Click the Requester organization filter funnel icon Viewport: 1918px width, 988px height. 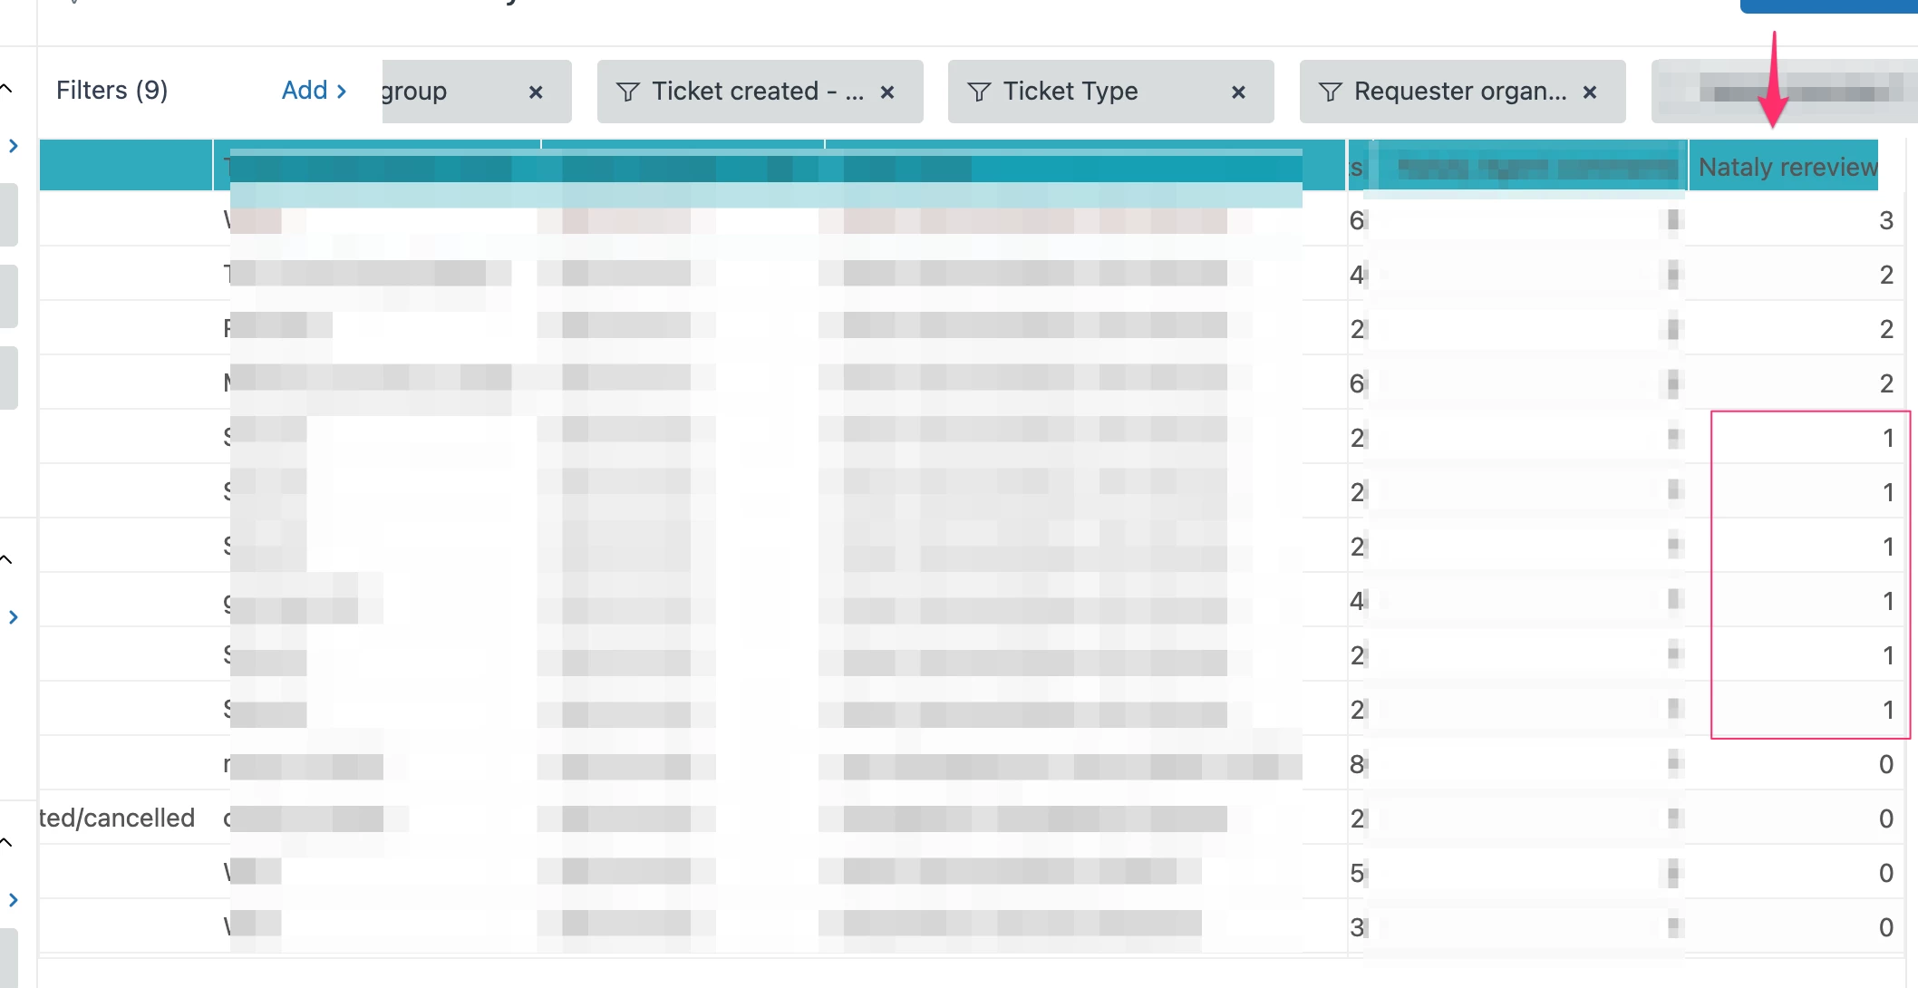click(x=1330, y=92)
